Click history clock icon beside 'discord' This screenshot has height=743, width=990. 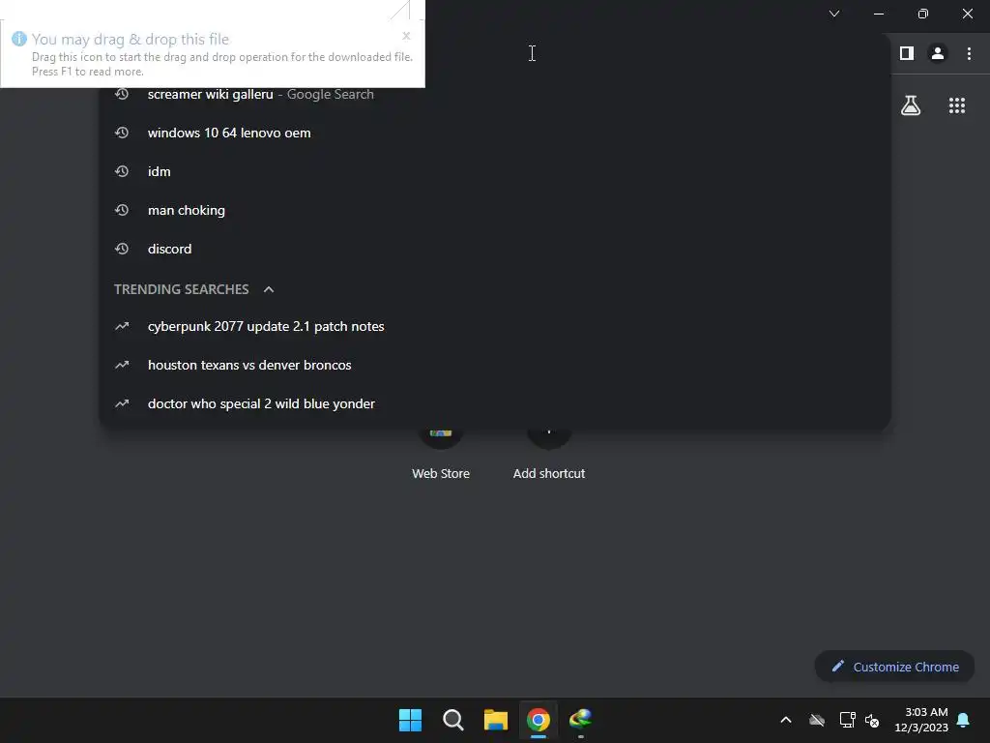pyautogui.click(x=122, y=249)
